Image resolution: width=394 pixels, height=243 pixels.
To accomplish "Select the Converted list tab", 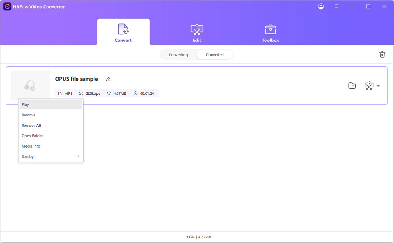I will pos(215,54).
